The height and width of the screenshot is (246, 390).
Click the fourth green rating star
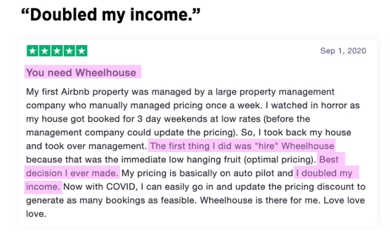pos(69,51)
